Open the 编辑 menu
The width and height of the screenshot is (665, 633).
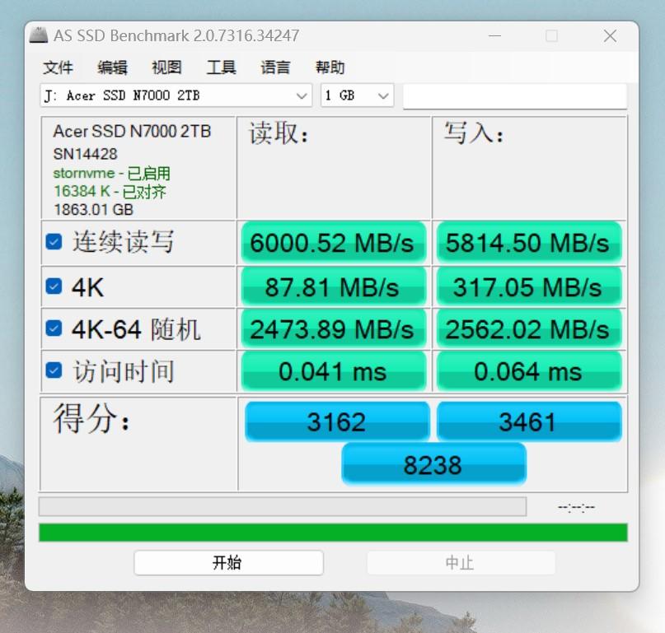tap(112, 67)
